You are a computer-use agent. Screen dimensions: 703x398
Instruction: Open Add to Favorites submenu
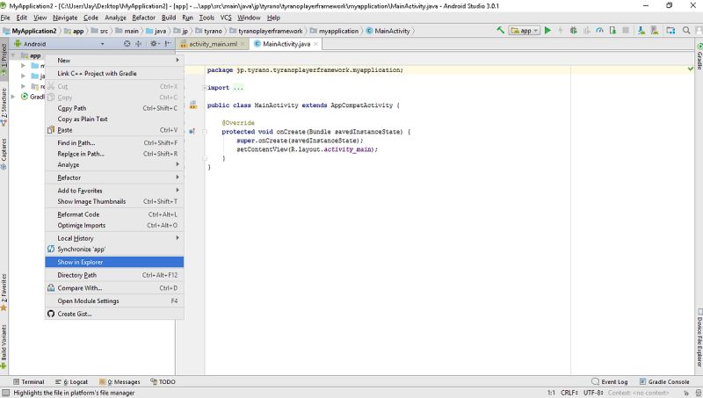coord(114,191)
